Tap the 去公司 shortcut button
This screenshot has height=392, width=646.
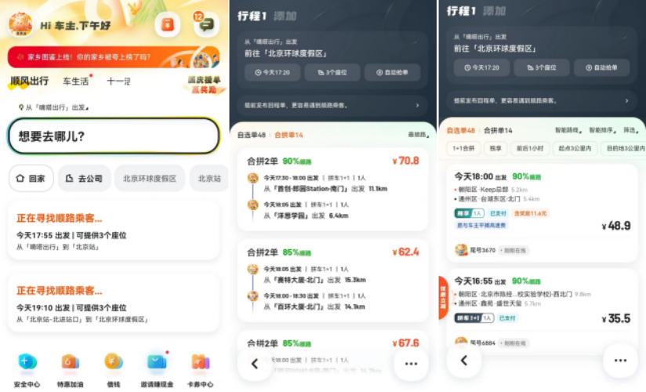click(85, 179)
